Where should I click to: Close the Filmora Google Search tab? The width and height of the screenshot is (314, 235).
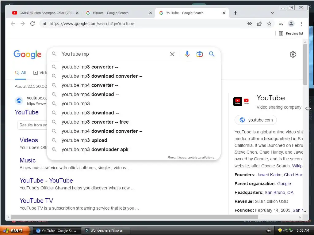point(151,13)
